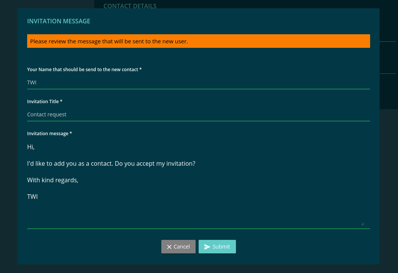Click CONTACT DETAILS heading in background
Screen dimensions: 398x273
pos(130,6)
